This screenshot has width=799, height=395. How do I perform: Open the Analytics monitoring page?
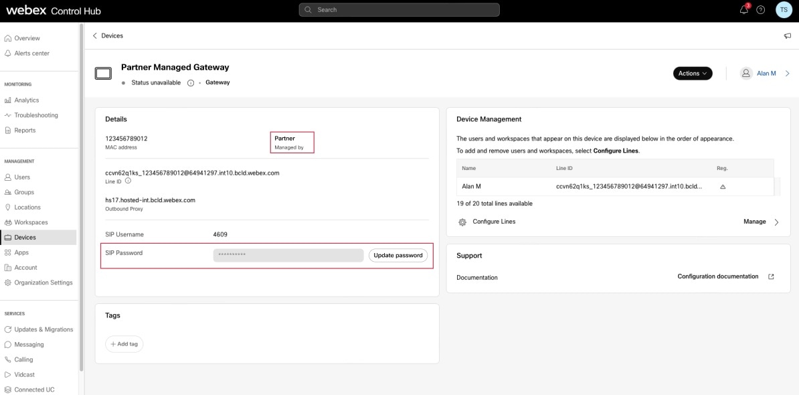(25, 100)
